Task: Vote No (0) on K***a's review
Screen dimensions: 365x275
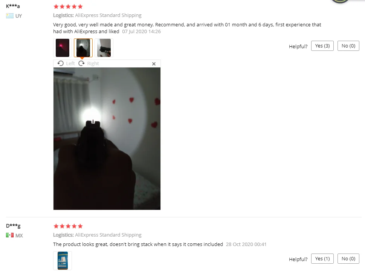Action: [348, 46]
